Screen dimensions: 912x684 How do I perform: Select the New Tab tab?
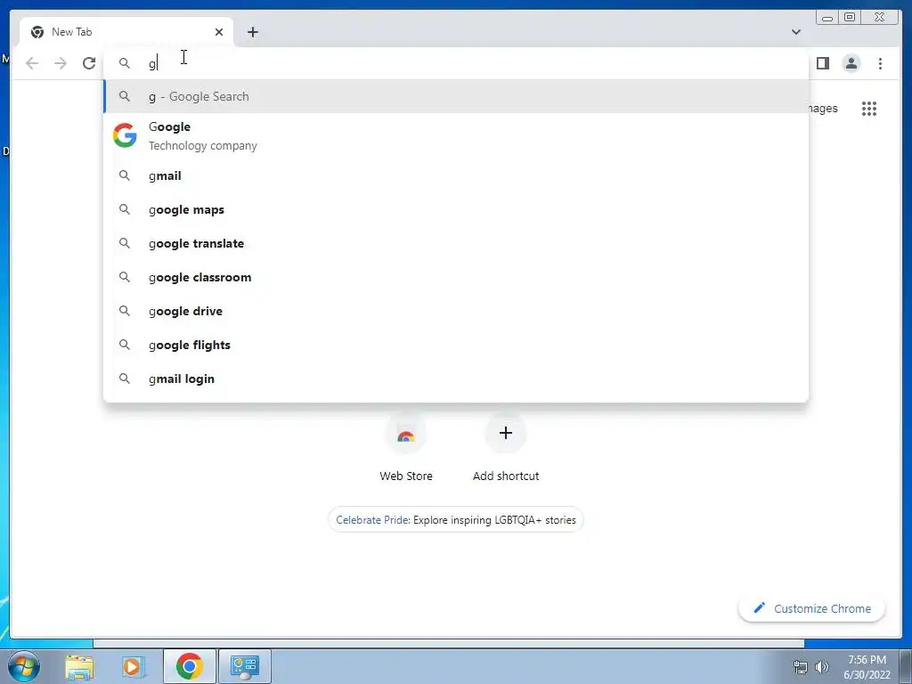(126, 32)
